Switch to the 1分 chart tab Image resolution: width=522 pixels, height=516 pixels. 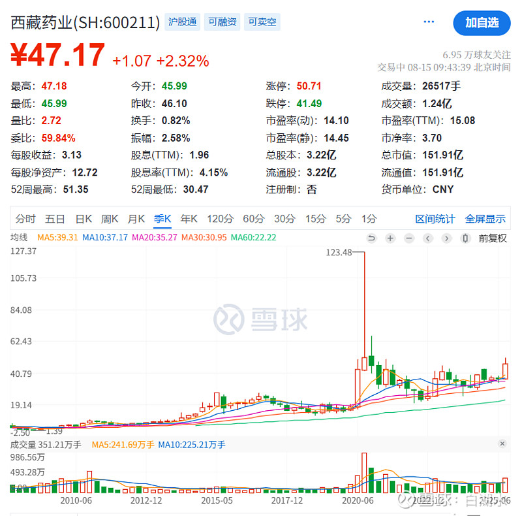pos(369,219)
